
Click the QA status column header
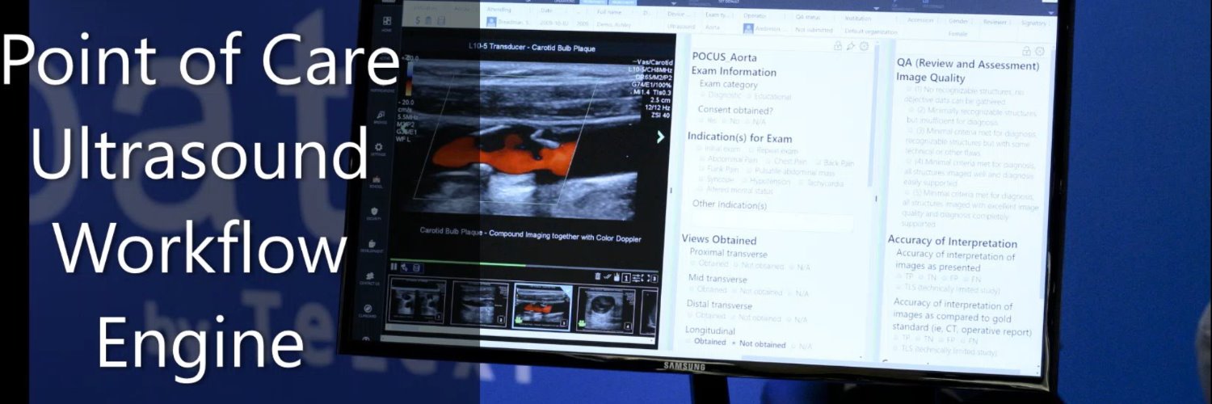[x=809, y=16]
